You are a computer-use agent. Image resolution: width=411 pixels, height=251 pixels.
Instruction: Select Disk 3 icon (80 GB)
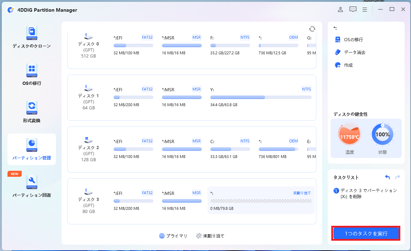click(x=88, y=192)
